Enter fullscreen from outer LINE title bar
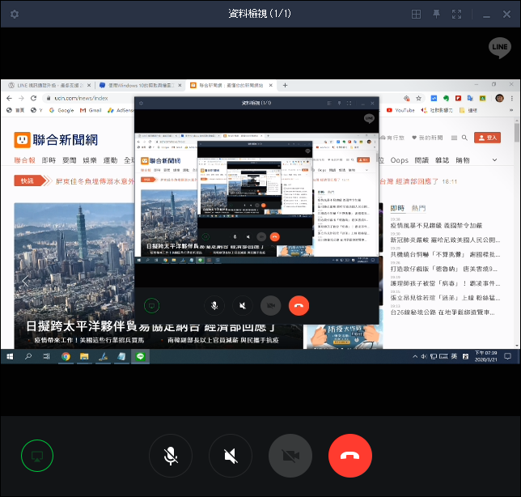Image resolution: width=521 pixels, height=497 pixels. coord(456,14)
